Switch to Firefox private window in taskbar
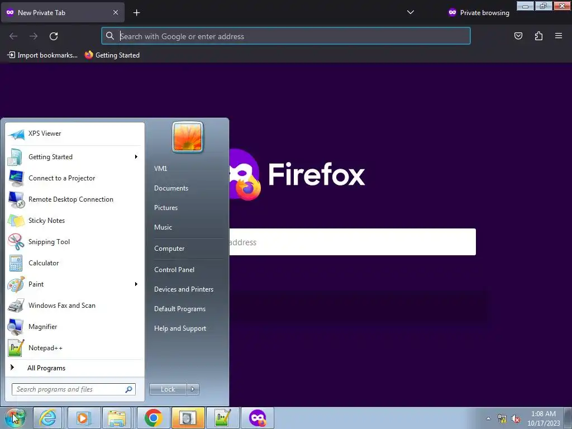This screenshot has width=572, height=429. coord(257,418)
